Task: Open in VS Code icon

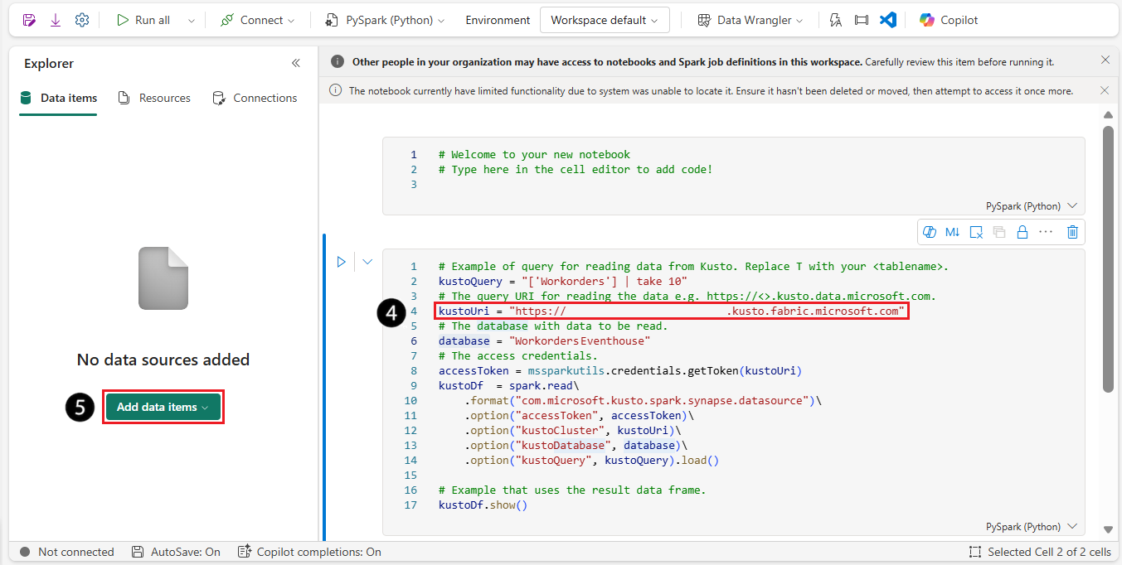Action: (888, 20)
